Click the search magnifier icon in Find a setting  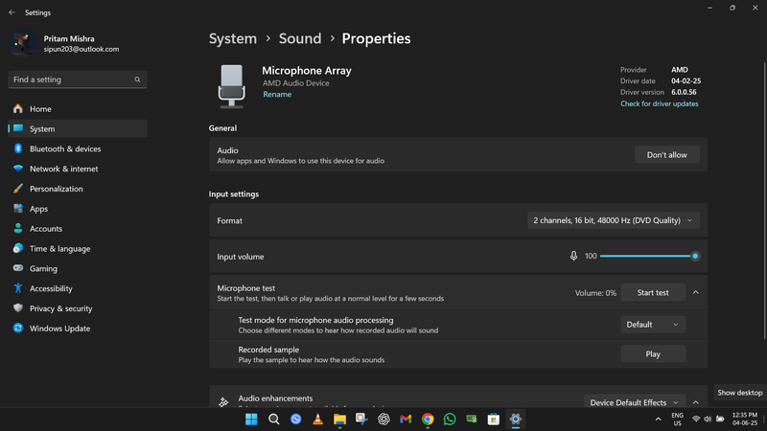pos(137,79)
